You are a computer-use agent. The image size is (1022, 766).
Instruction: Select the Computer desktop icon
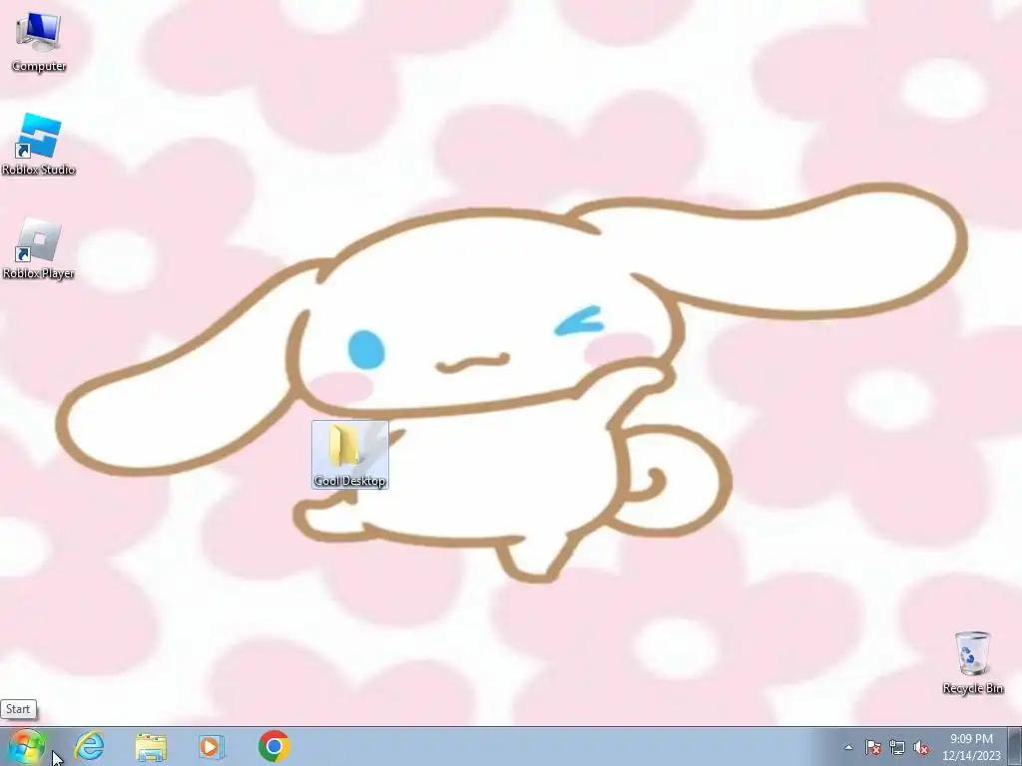[x=39, y=42]
